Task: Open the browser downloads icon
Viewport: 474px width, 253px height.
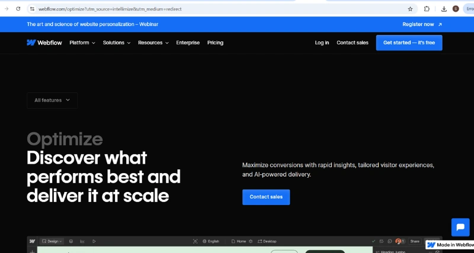Action: tap(444, 9)
